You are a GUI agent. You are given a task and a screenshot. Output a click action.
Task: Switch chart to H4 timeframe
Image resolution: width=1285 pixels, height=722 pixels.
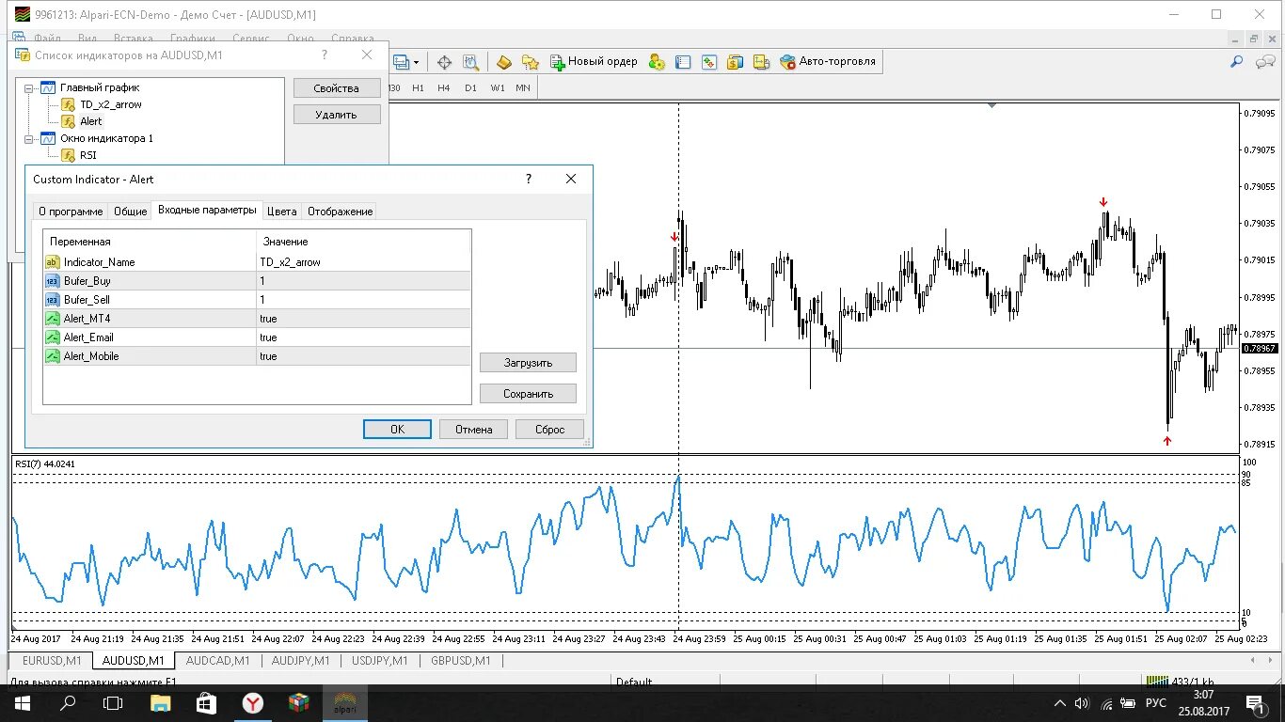[x=444, y=87]
